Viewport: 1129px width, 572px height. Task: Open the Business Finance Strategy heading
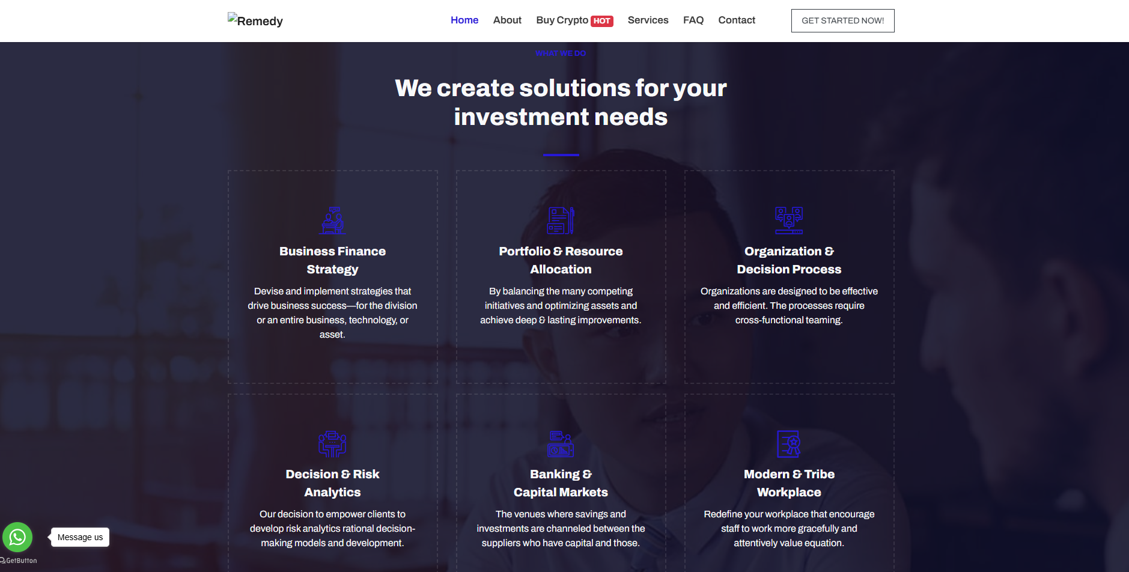click(332, 260)
